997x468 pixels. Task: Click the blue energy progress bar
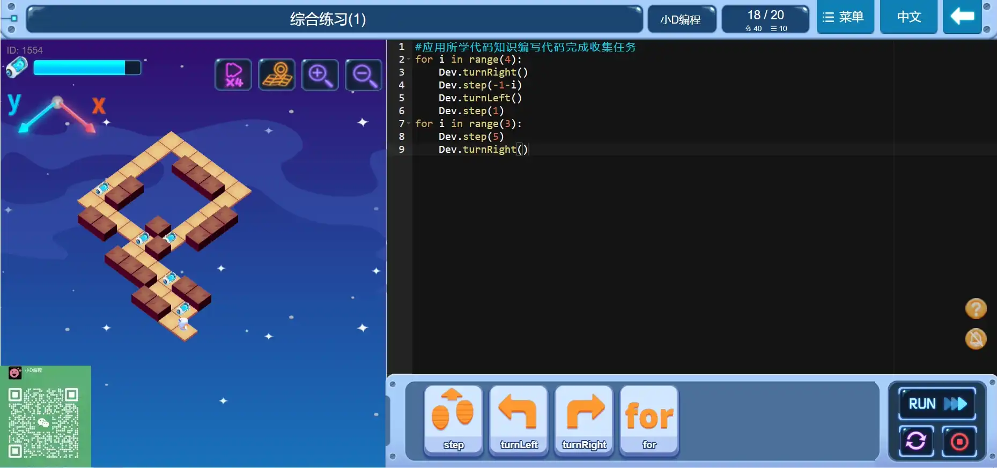(87, 68)
